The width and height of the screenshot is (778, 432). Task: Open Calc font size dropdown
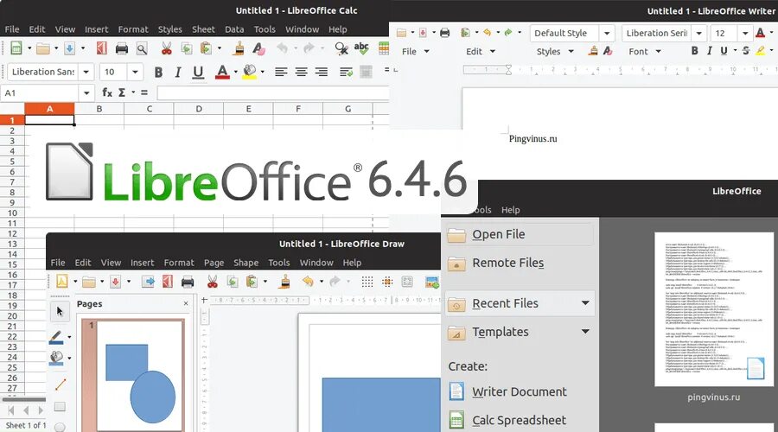pos(135,72)
